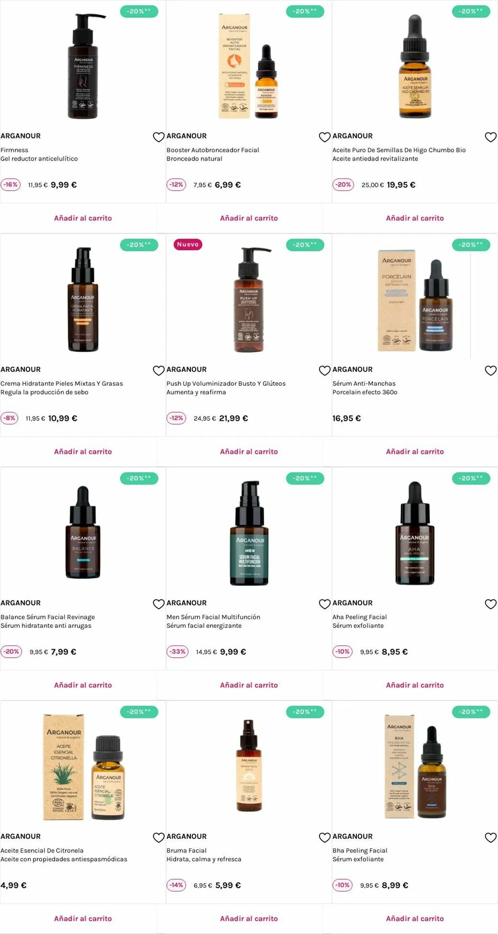Heart the Aceite Esencial De Citronela

coord(159,838)
